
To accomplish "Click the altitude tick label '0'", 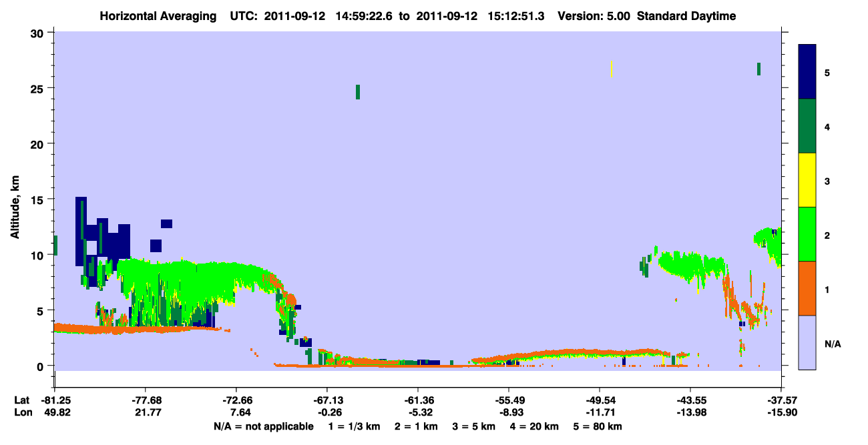I will tap(41, 366).
